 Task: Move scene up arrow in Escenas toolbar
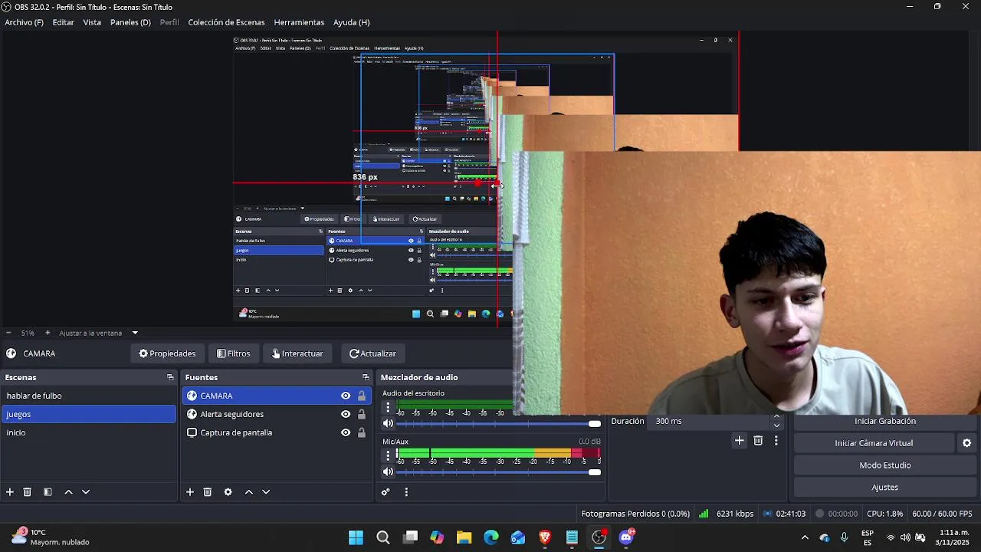[68, 492]
